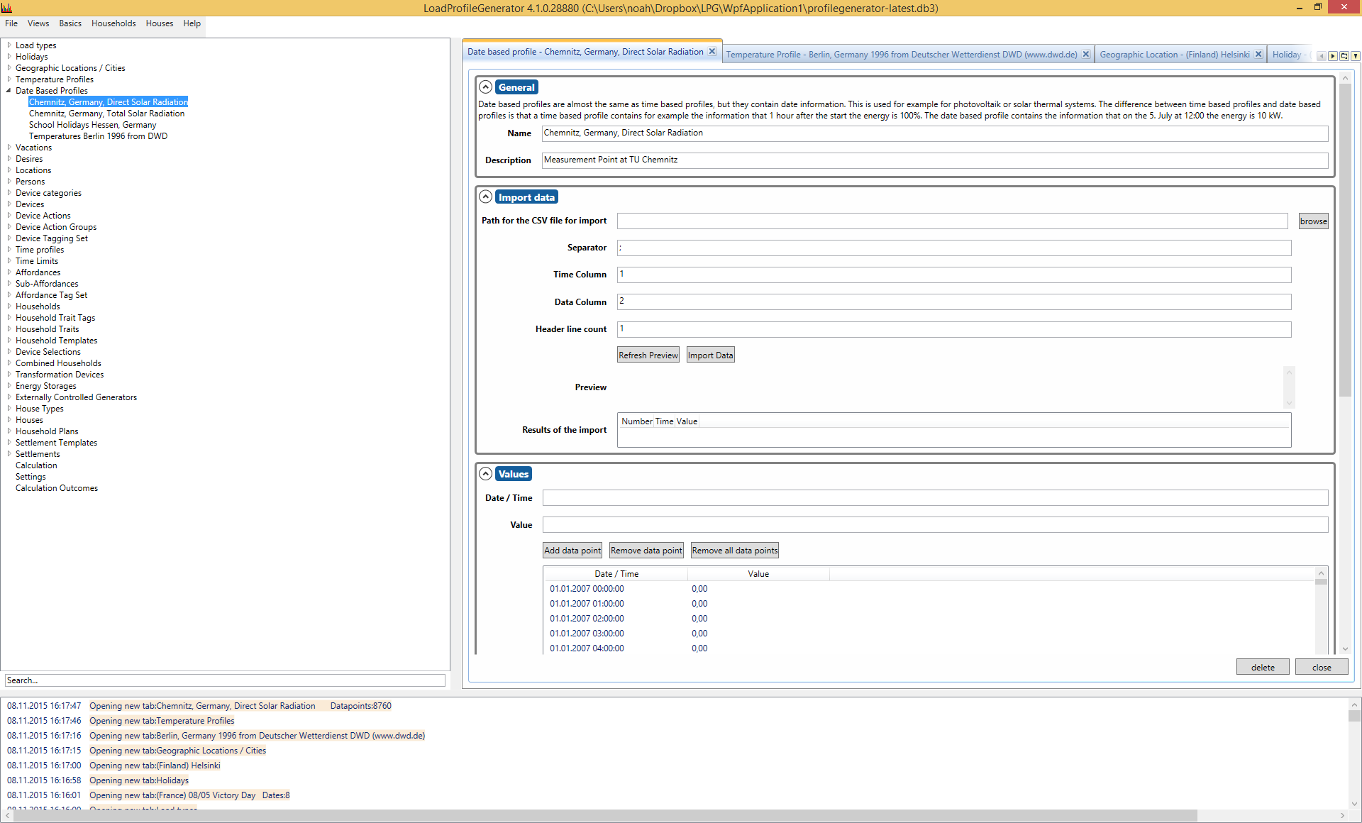Switch to the Holiday tab

point(1288,55)
